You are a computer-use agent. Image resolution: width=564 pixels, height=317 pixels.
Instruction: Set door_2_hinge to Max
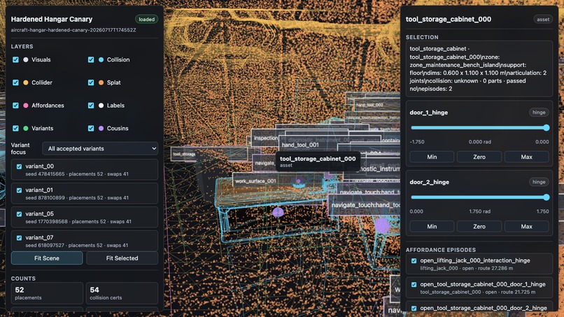(527, 226)
